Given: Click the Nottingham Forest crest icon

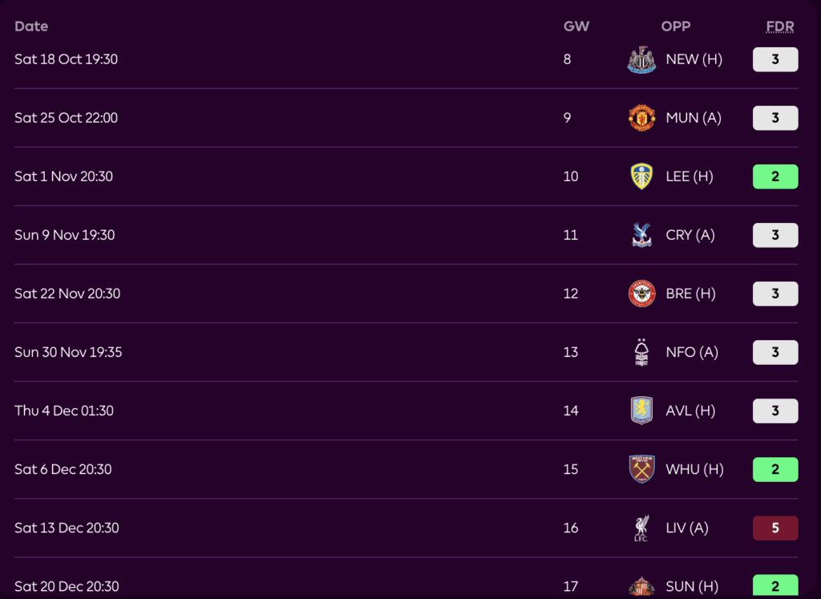Looking at the screenshot, I should 641,352.
